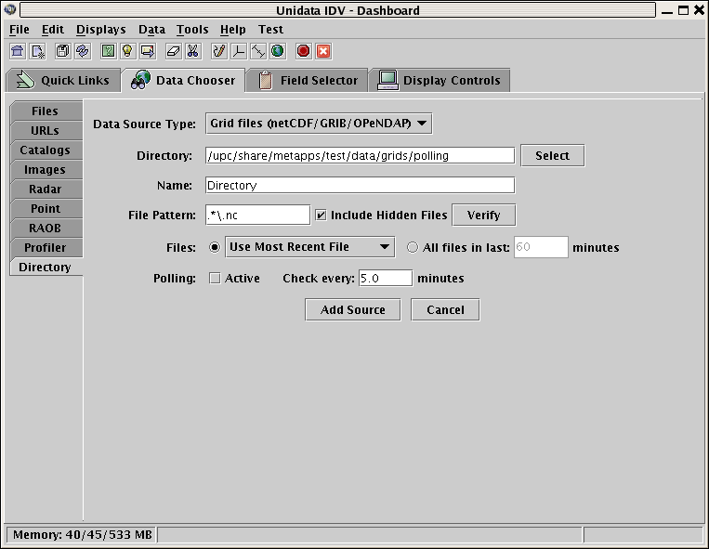Select the Radar side tab
The width and height of the screenshot is (709, 549).
point(45,190)
